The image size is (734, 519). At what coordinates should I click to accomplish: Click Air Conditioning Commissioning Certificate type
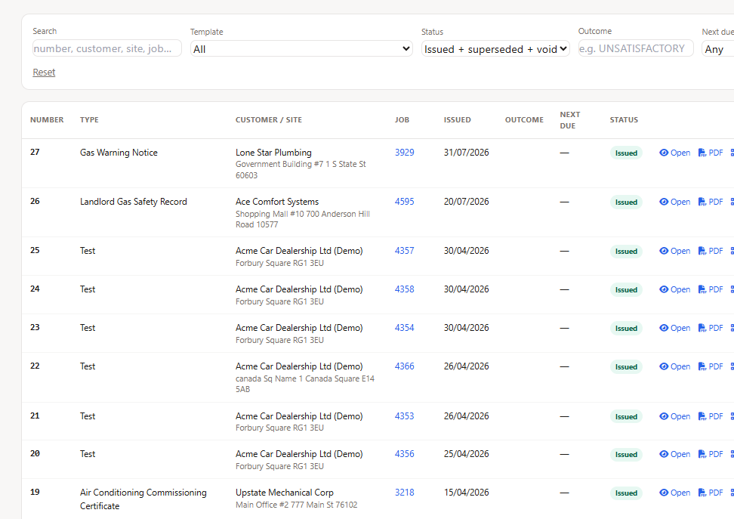point(143,499)
